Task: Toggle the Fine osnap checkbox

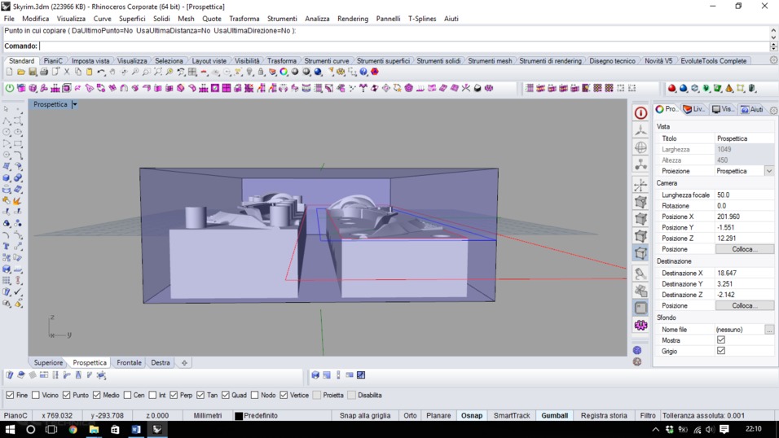Action: 10,396
